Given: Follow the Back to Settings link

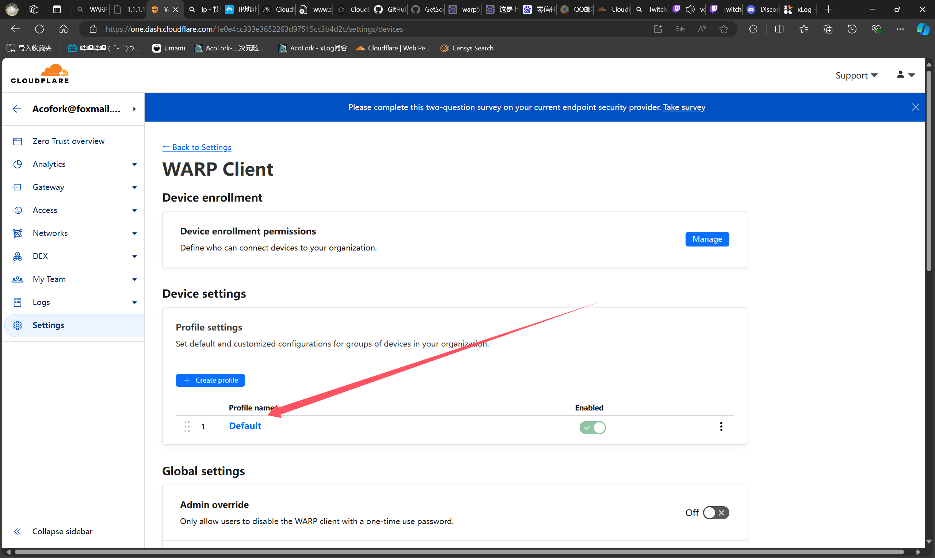Looking at the screenshot, I should coord(196,148).
